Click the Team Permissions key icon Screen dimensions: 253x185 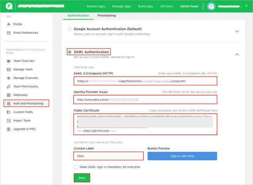pyautogui.click(x=8, y=87)
